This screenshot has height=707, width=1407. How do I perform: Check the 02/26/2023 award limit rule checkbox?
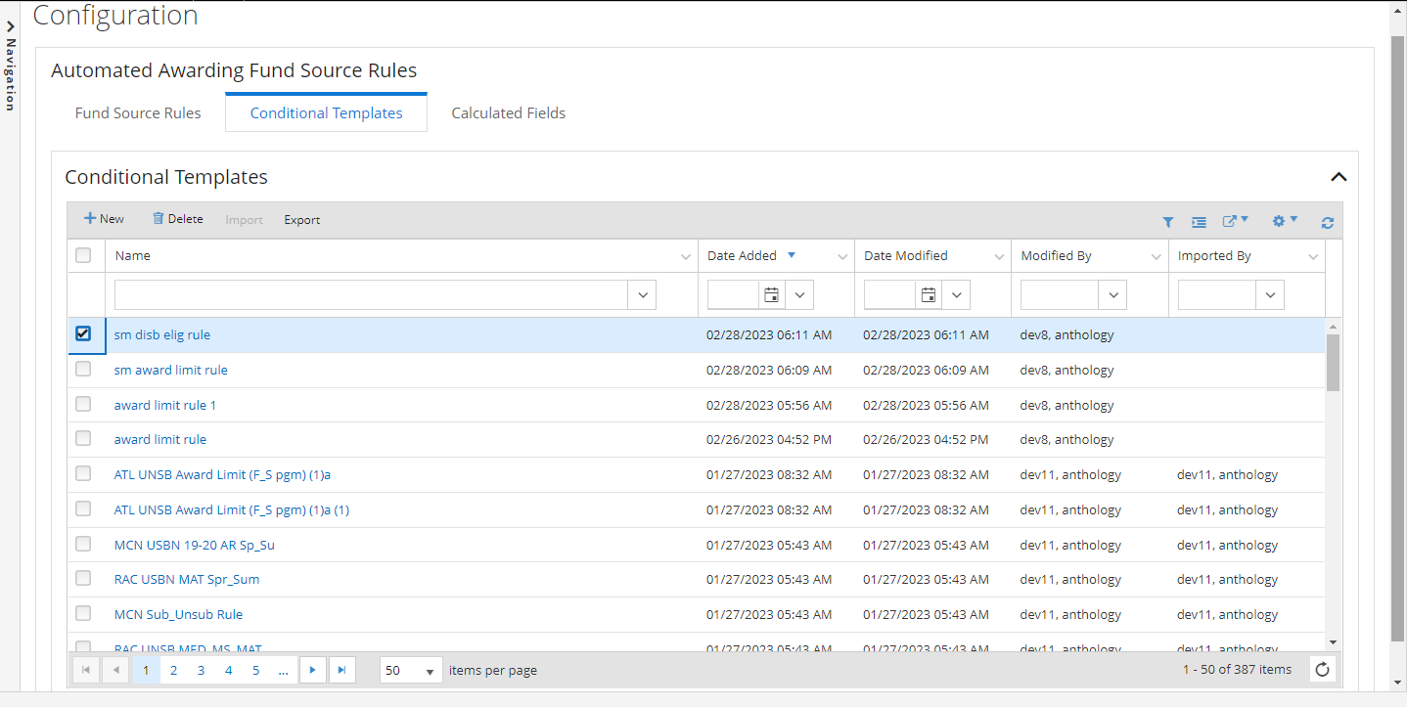(83, 438)
